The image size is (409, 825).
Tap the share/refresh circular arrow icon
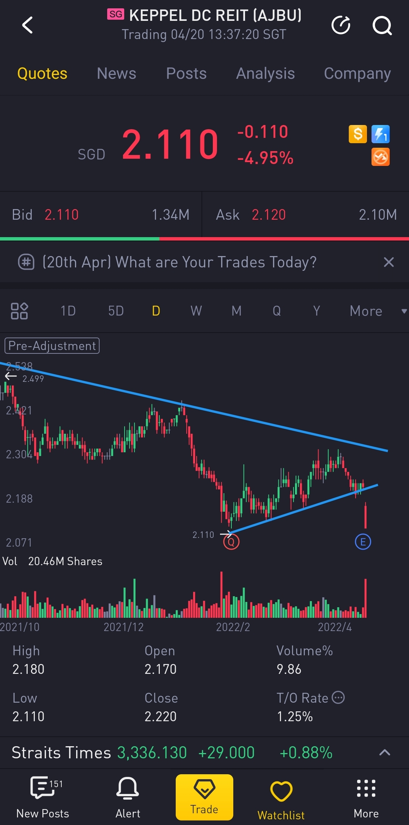tap(341, 25)
